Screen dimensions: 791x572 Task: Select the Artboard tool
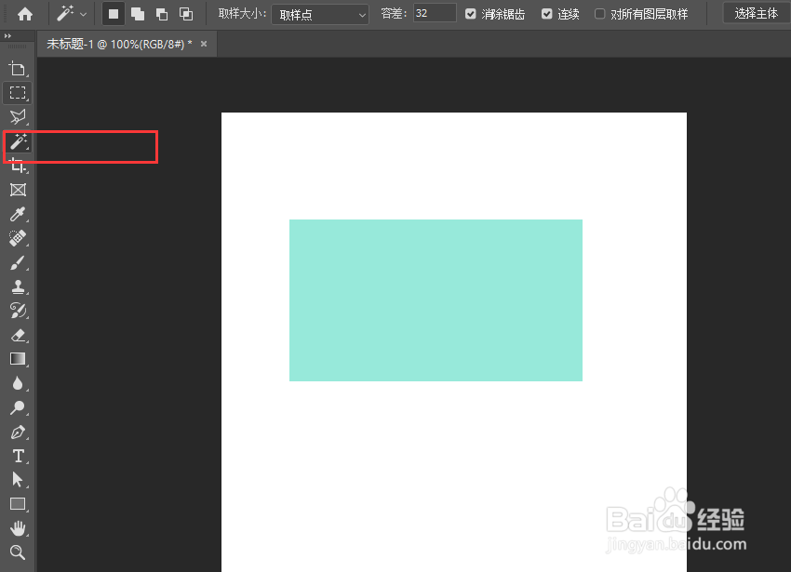click(19, 69)
